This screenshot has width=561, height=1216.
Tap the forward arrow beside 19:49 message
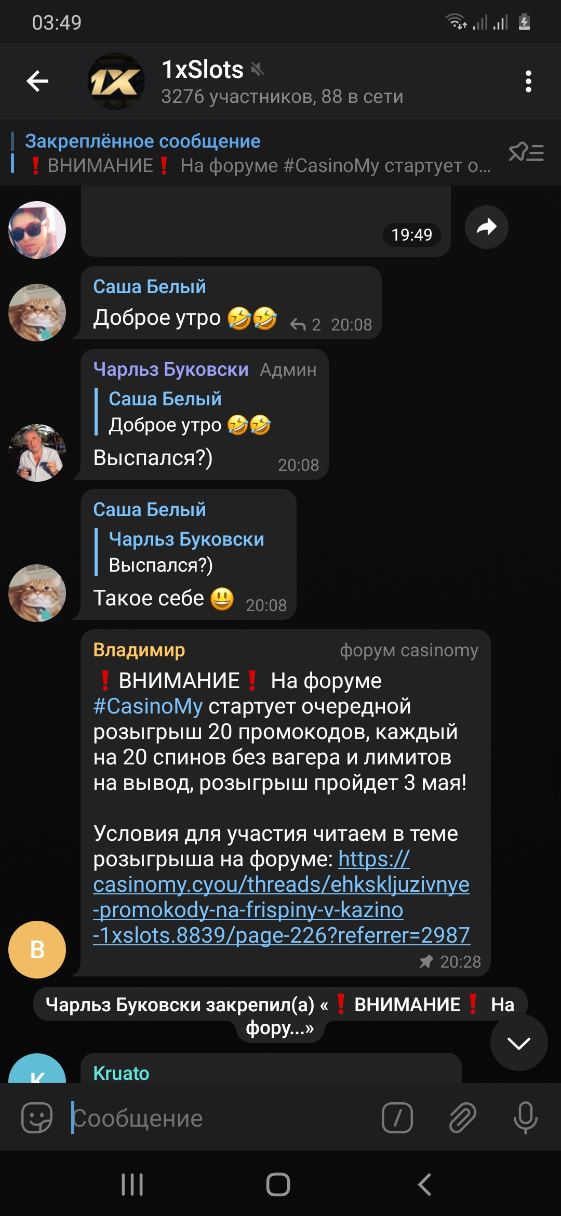click(486, 227)
